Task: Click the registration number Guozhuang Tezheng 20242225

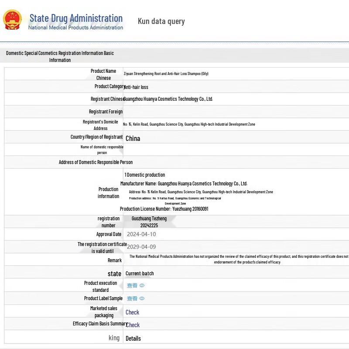Action: point(149,222)
